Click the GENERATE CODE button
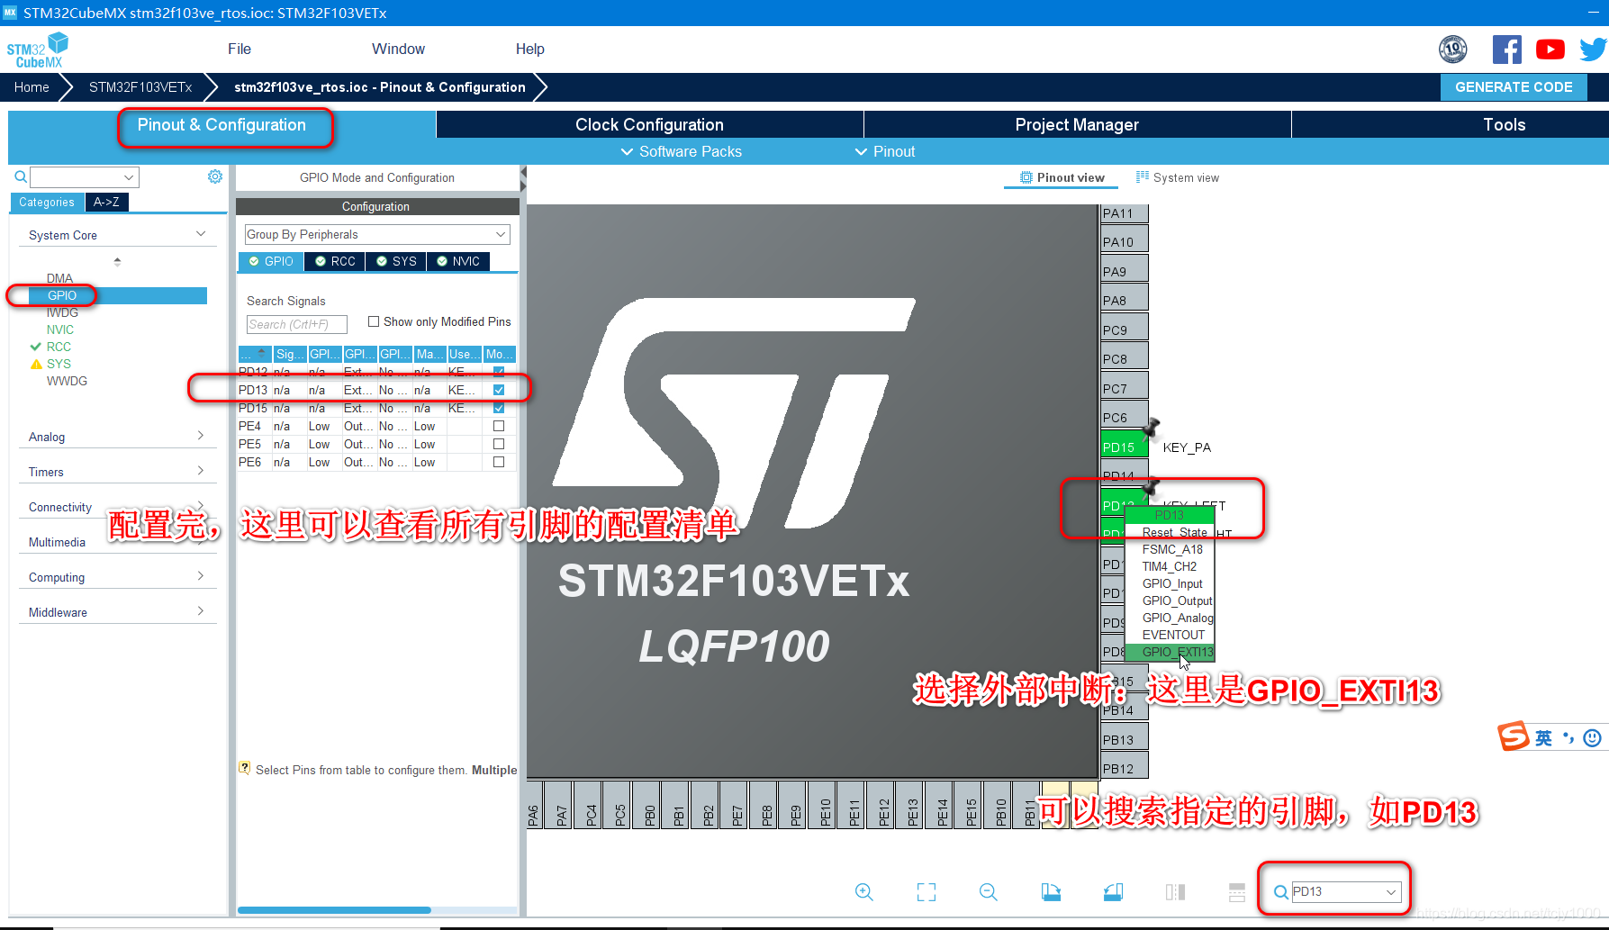The height and width of the screenshot is (930, 1609). click(x=1514, y=86)
